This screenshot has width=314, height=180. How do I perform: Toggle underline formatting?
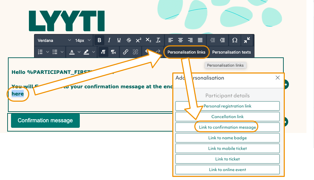[x=119, y=40]
